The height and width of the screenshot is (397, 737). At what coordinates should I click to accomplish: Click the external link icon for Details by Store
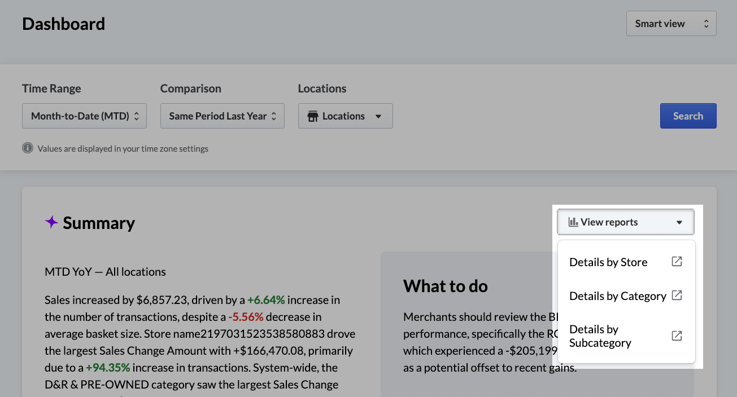(677, 262)
